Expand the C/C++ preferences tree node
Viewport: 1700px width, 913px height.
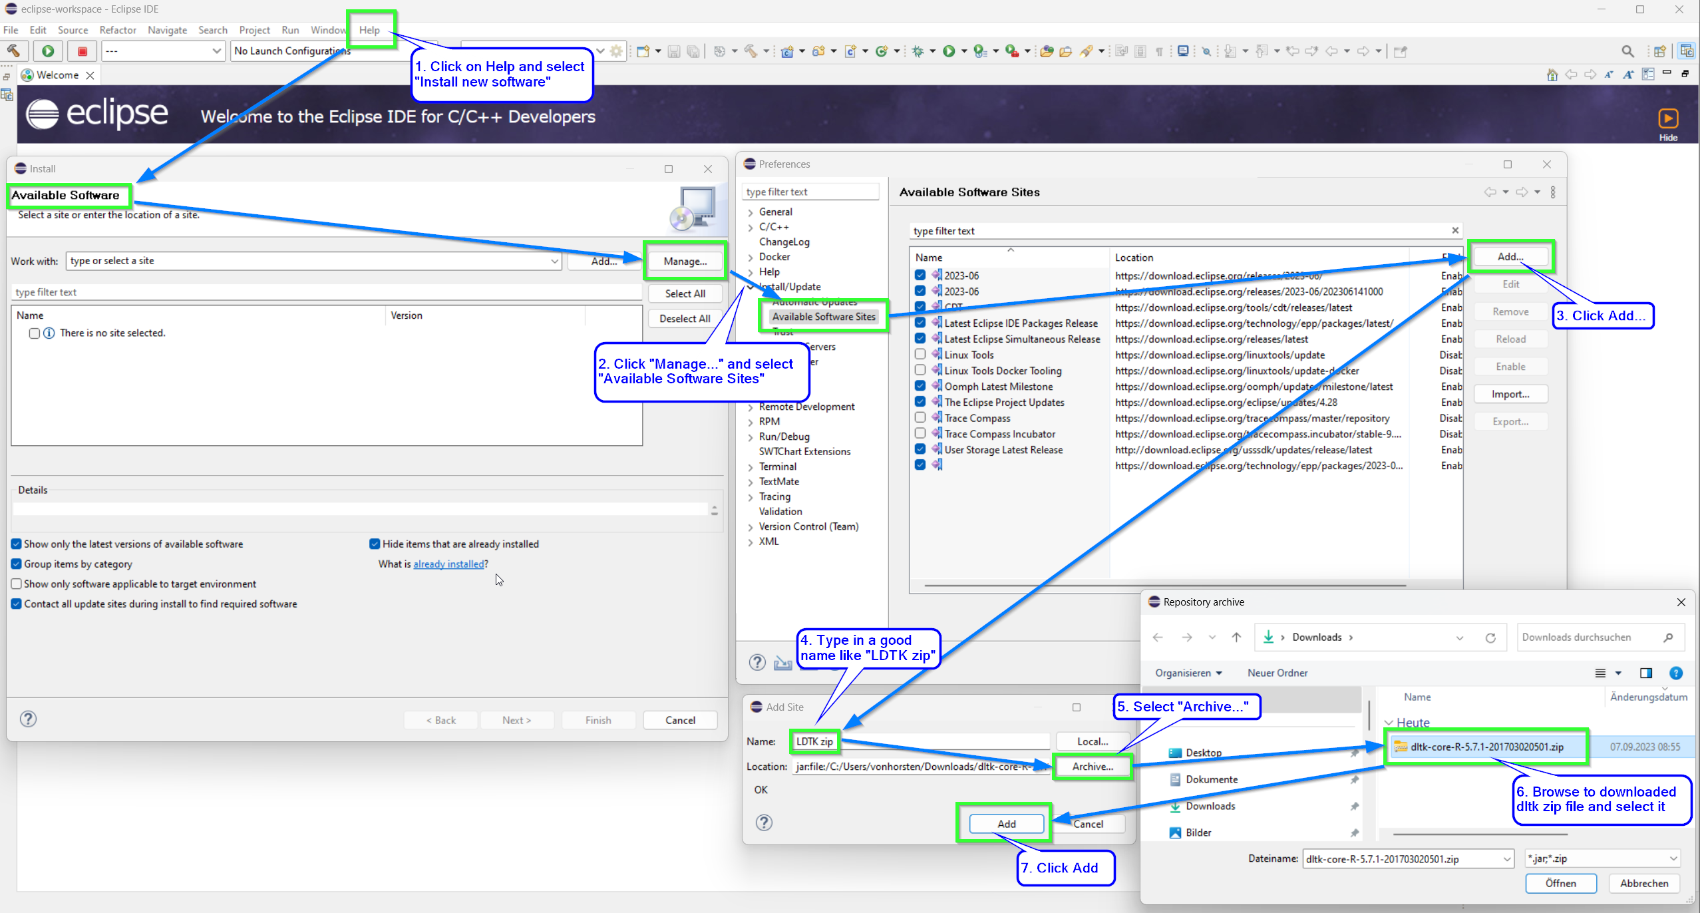point(750,227)
